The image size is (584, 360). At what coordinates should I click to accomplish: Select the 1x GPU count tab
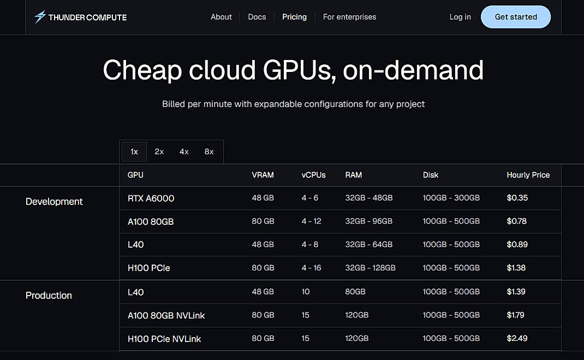[134, 152]
